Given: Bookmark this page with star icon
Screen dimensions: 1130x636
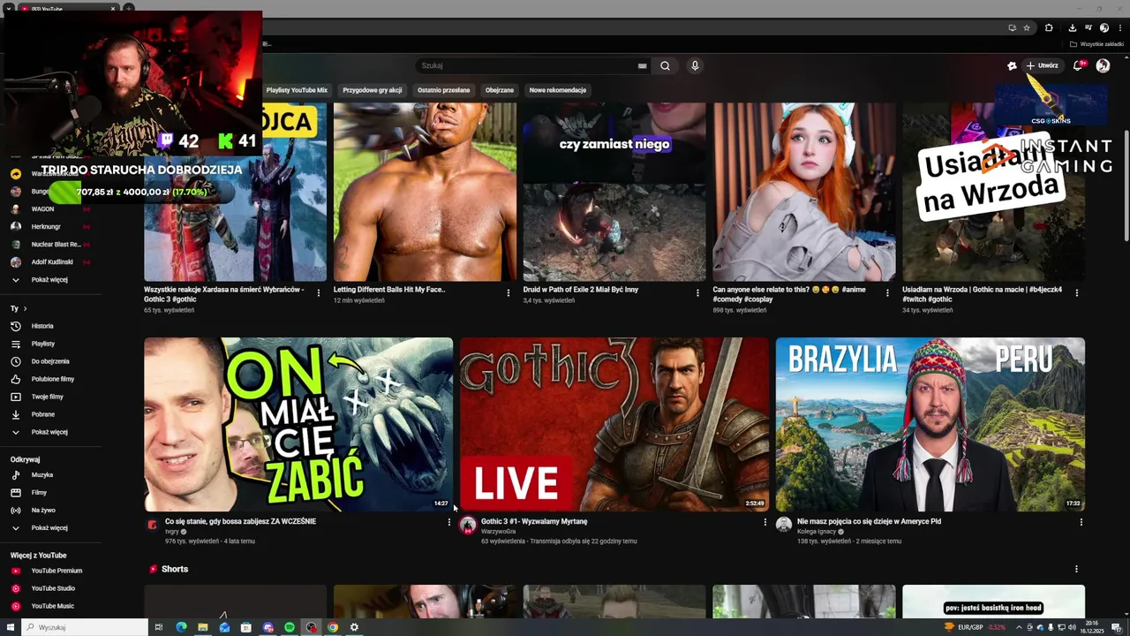Looking at the screenshot, I should tap(1027, 27).
